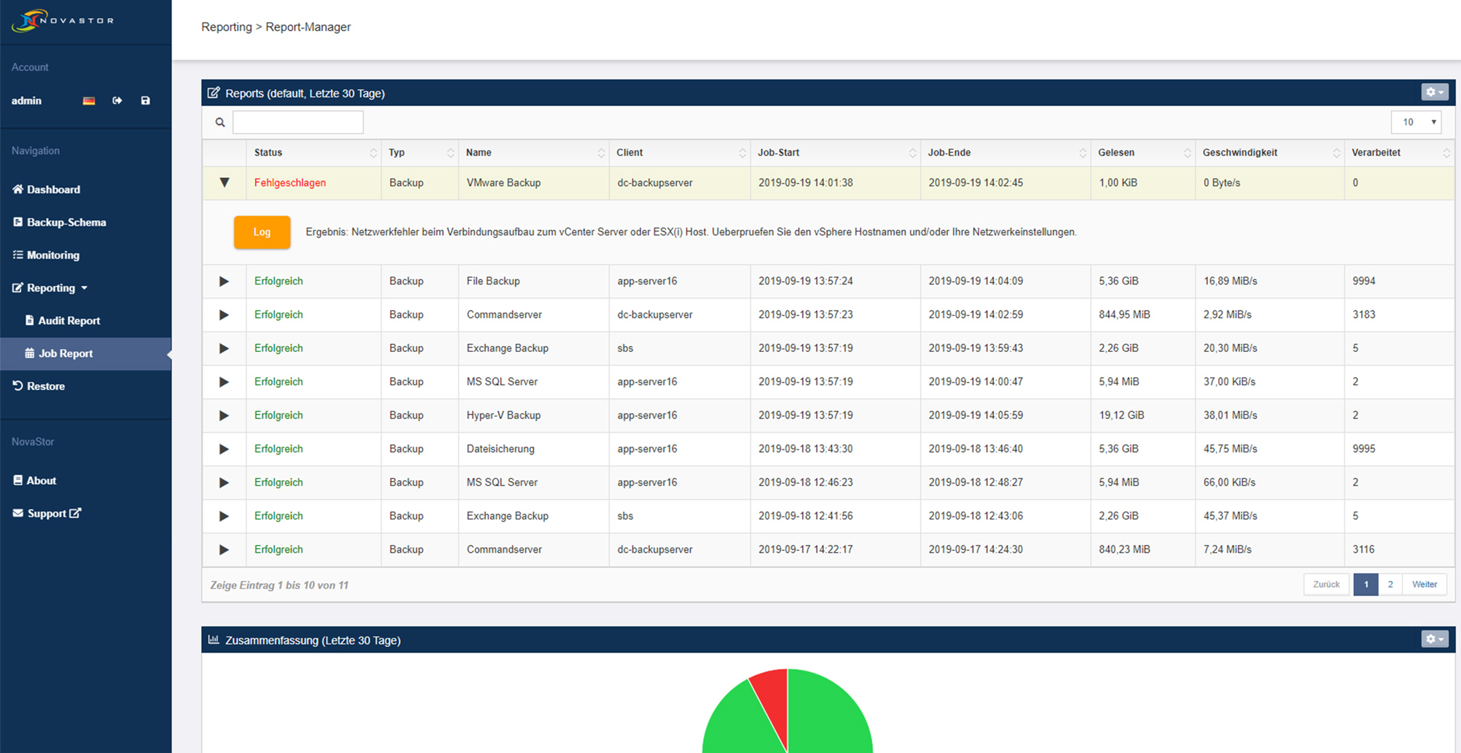Image resolution: width=1461 pixels, height=753 pixels.
Task: Expand the Hyper-V Backup row
Action: (x=224, y=415)
